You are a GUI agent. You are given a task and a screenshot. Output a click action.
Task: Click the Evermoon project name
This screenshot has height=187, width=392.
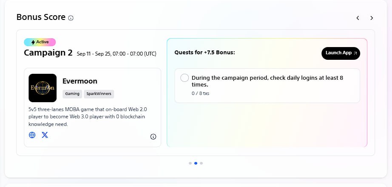pyautogui.click(x=80, y=81)
